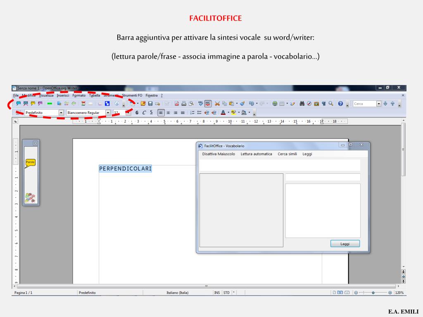Click Lettura automatica in Vocabolario window
423x317 pixels.
pyautogui.click(x=256, y=154)
